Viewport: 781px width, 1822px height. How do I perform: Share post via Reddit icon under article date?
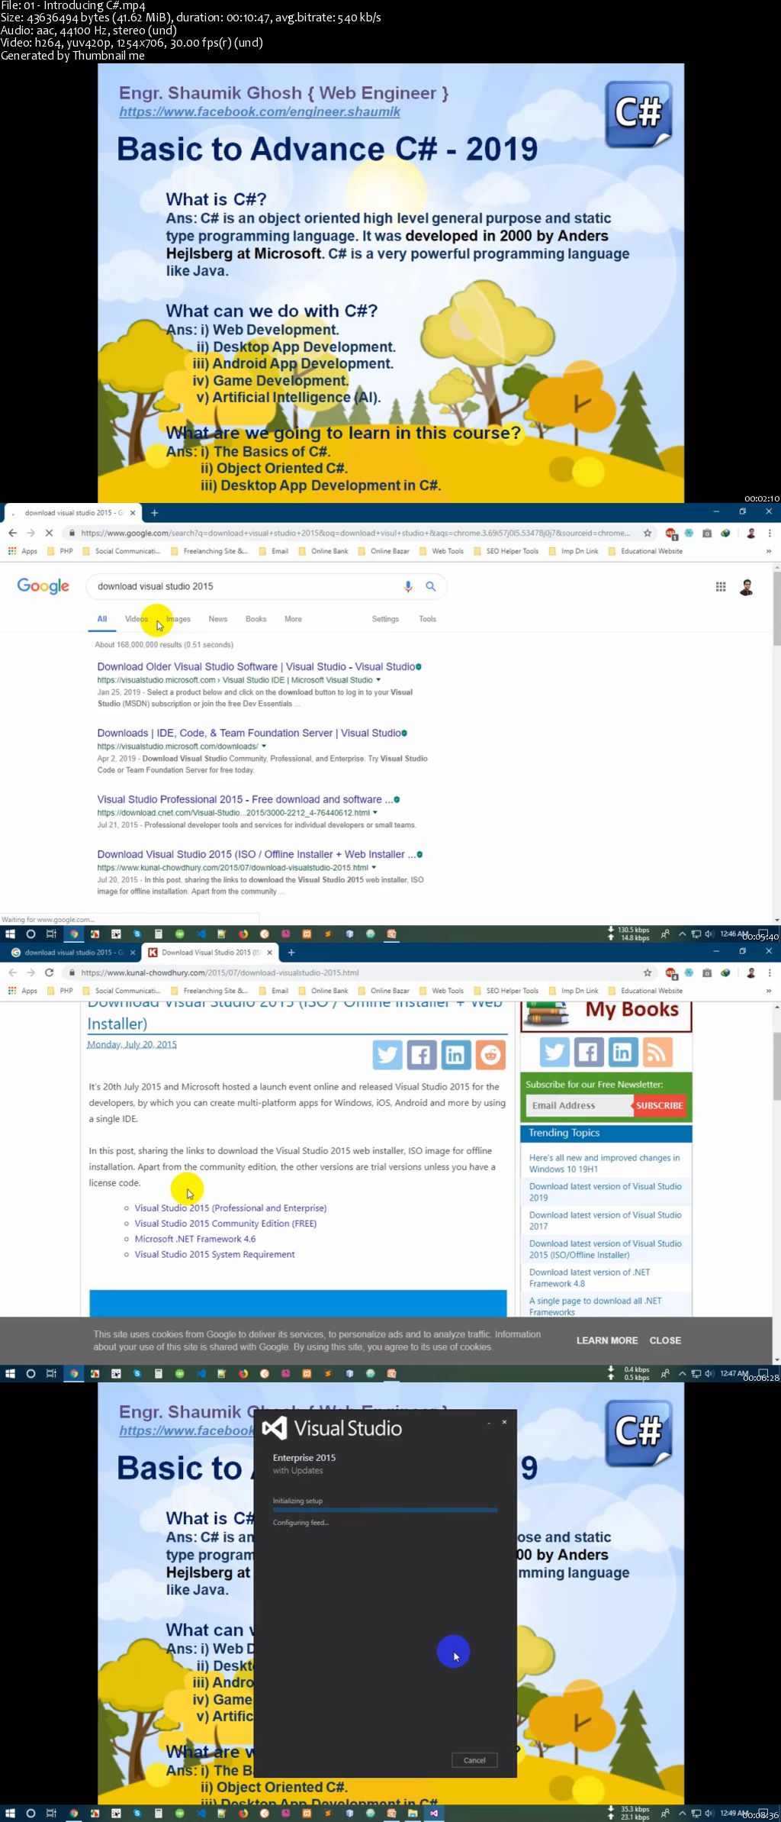click(490, 1054)
